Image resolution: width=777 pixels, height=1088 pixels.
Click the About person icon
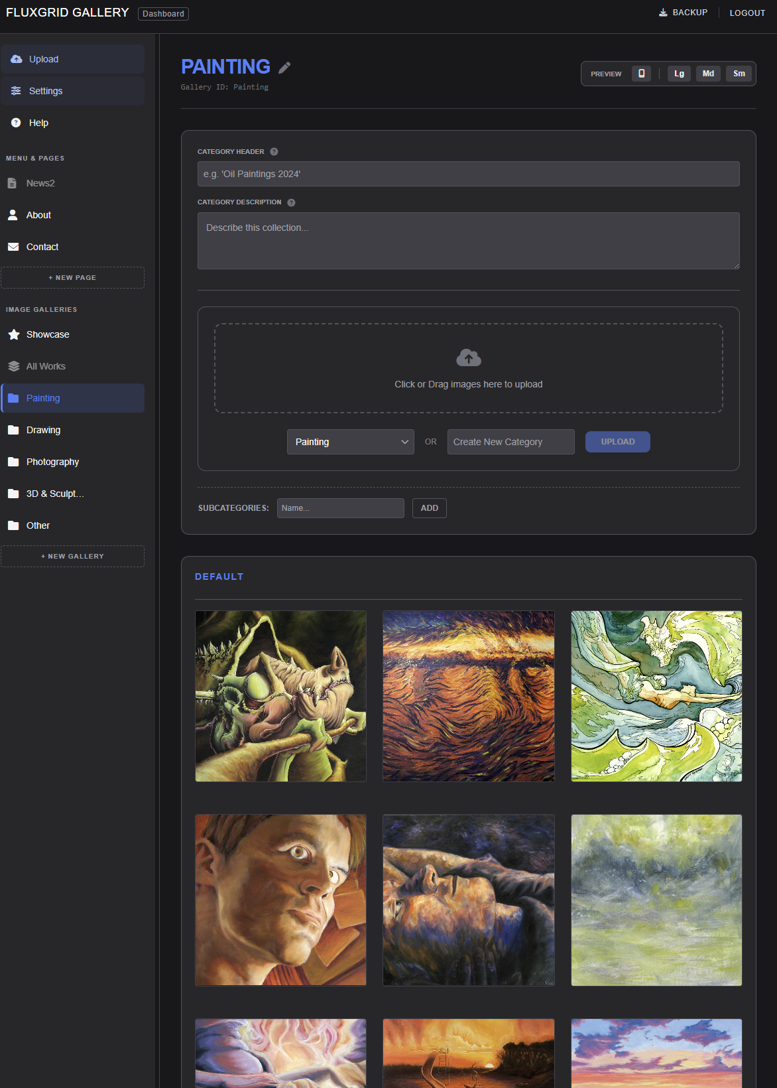pyautogui.click(x=13, y=215)
